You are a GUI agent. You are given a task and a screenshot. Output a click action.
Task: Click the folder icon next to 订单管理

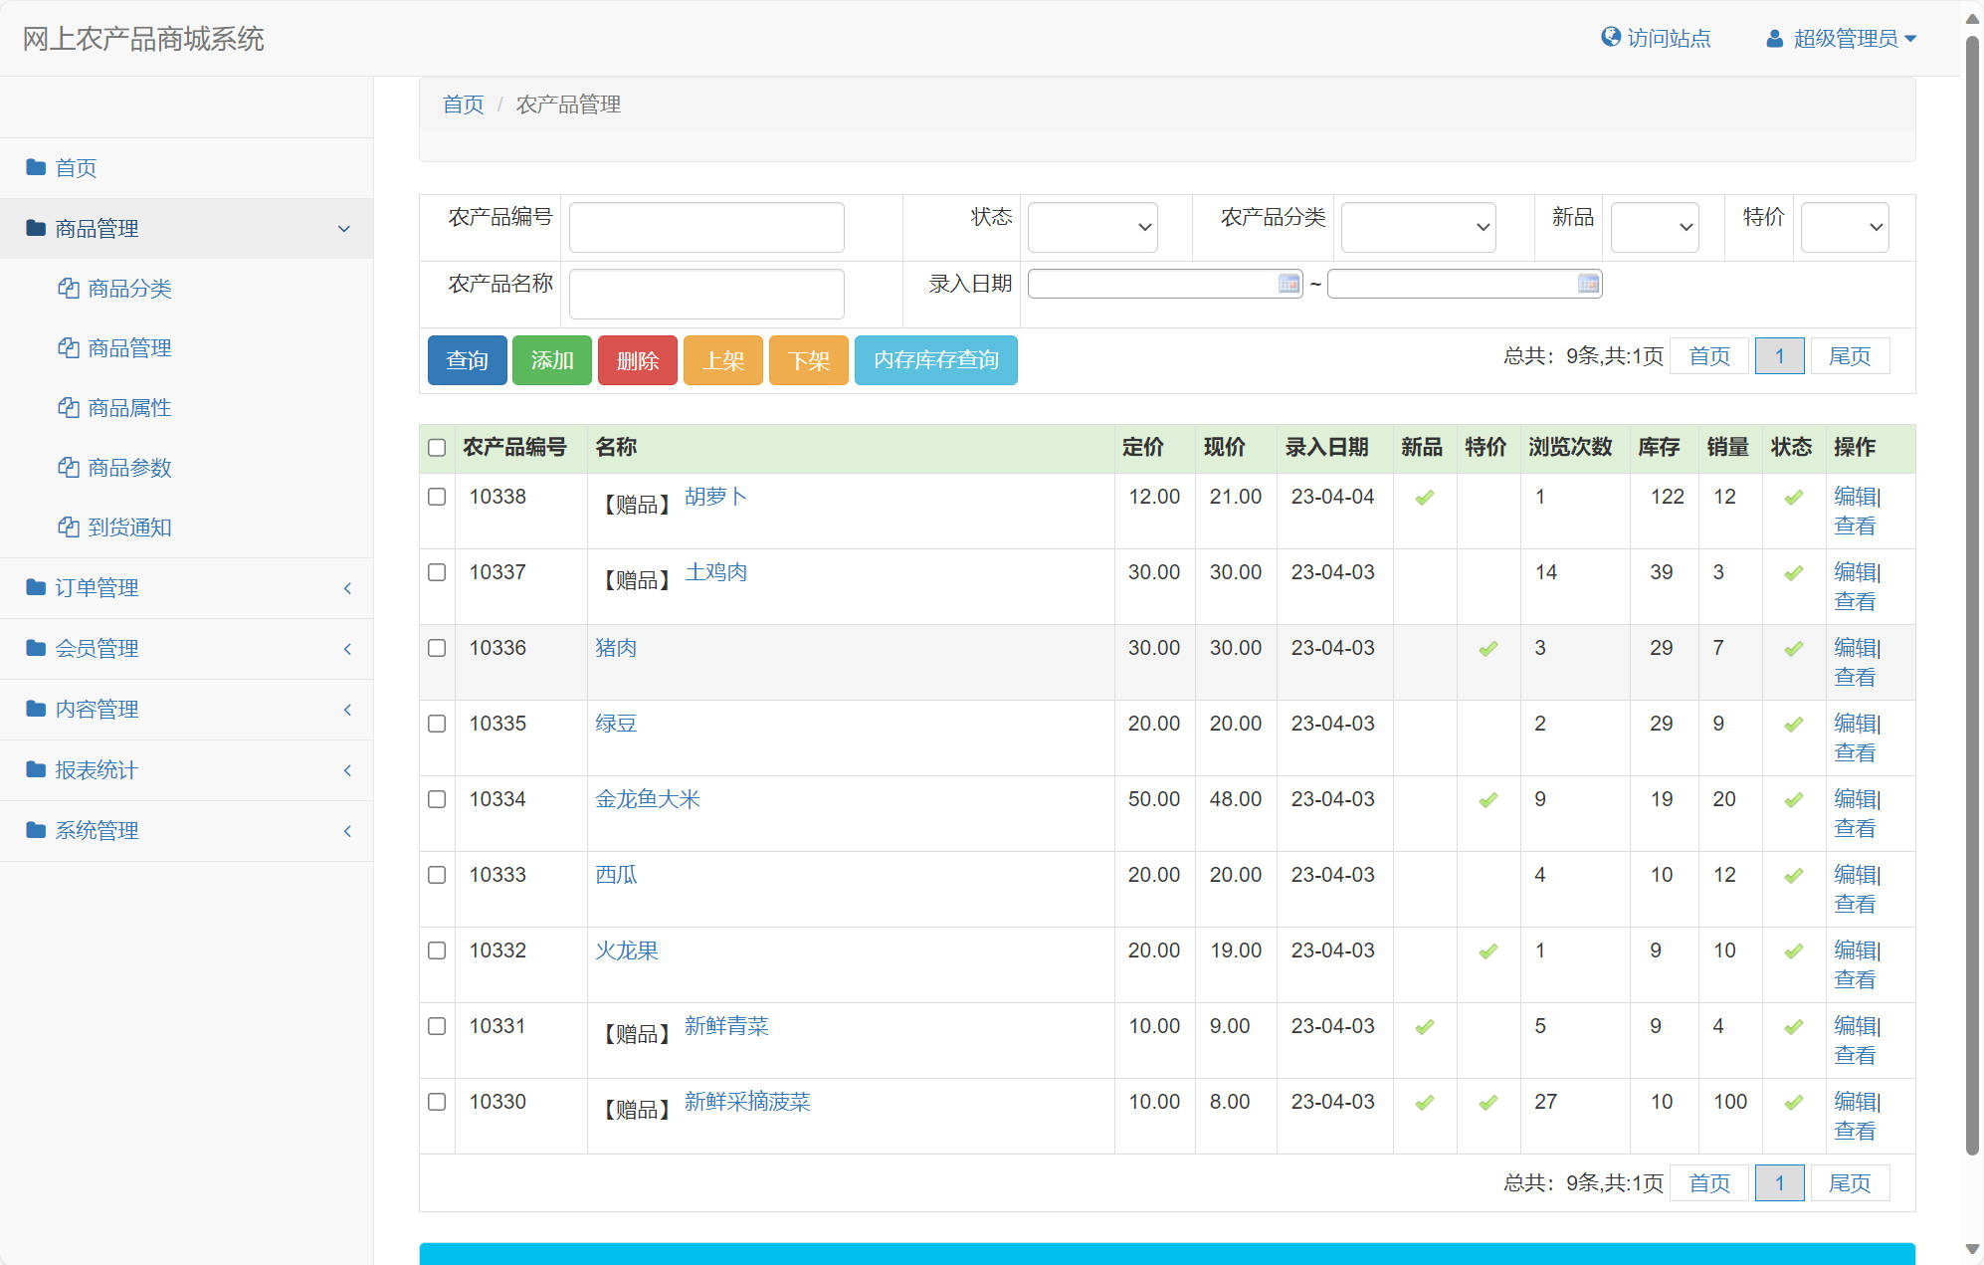[x=35, y=587]
